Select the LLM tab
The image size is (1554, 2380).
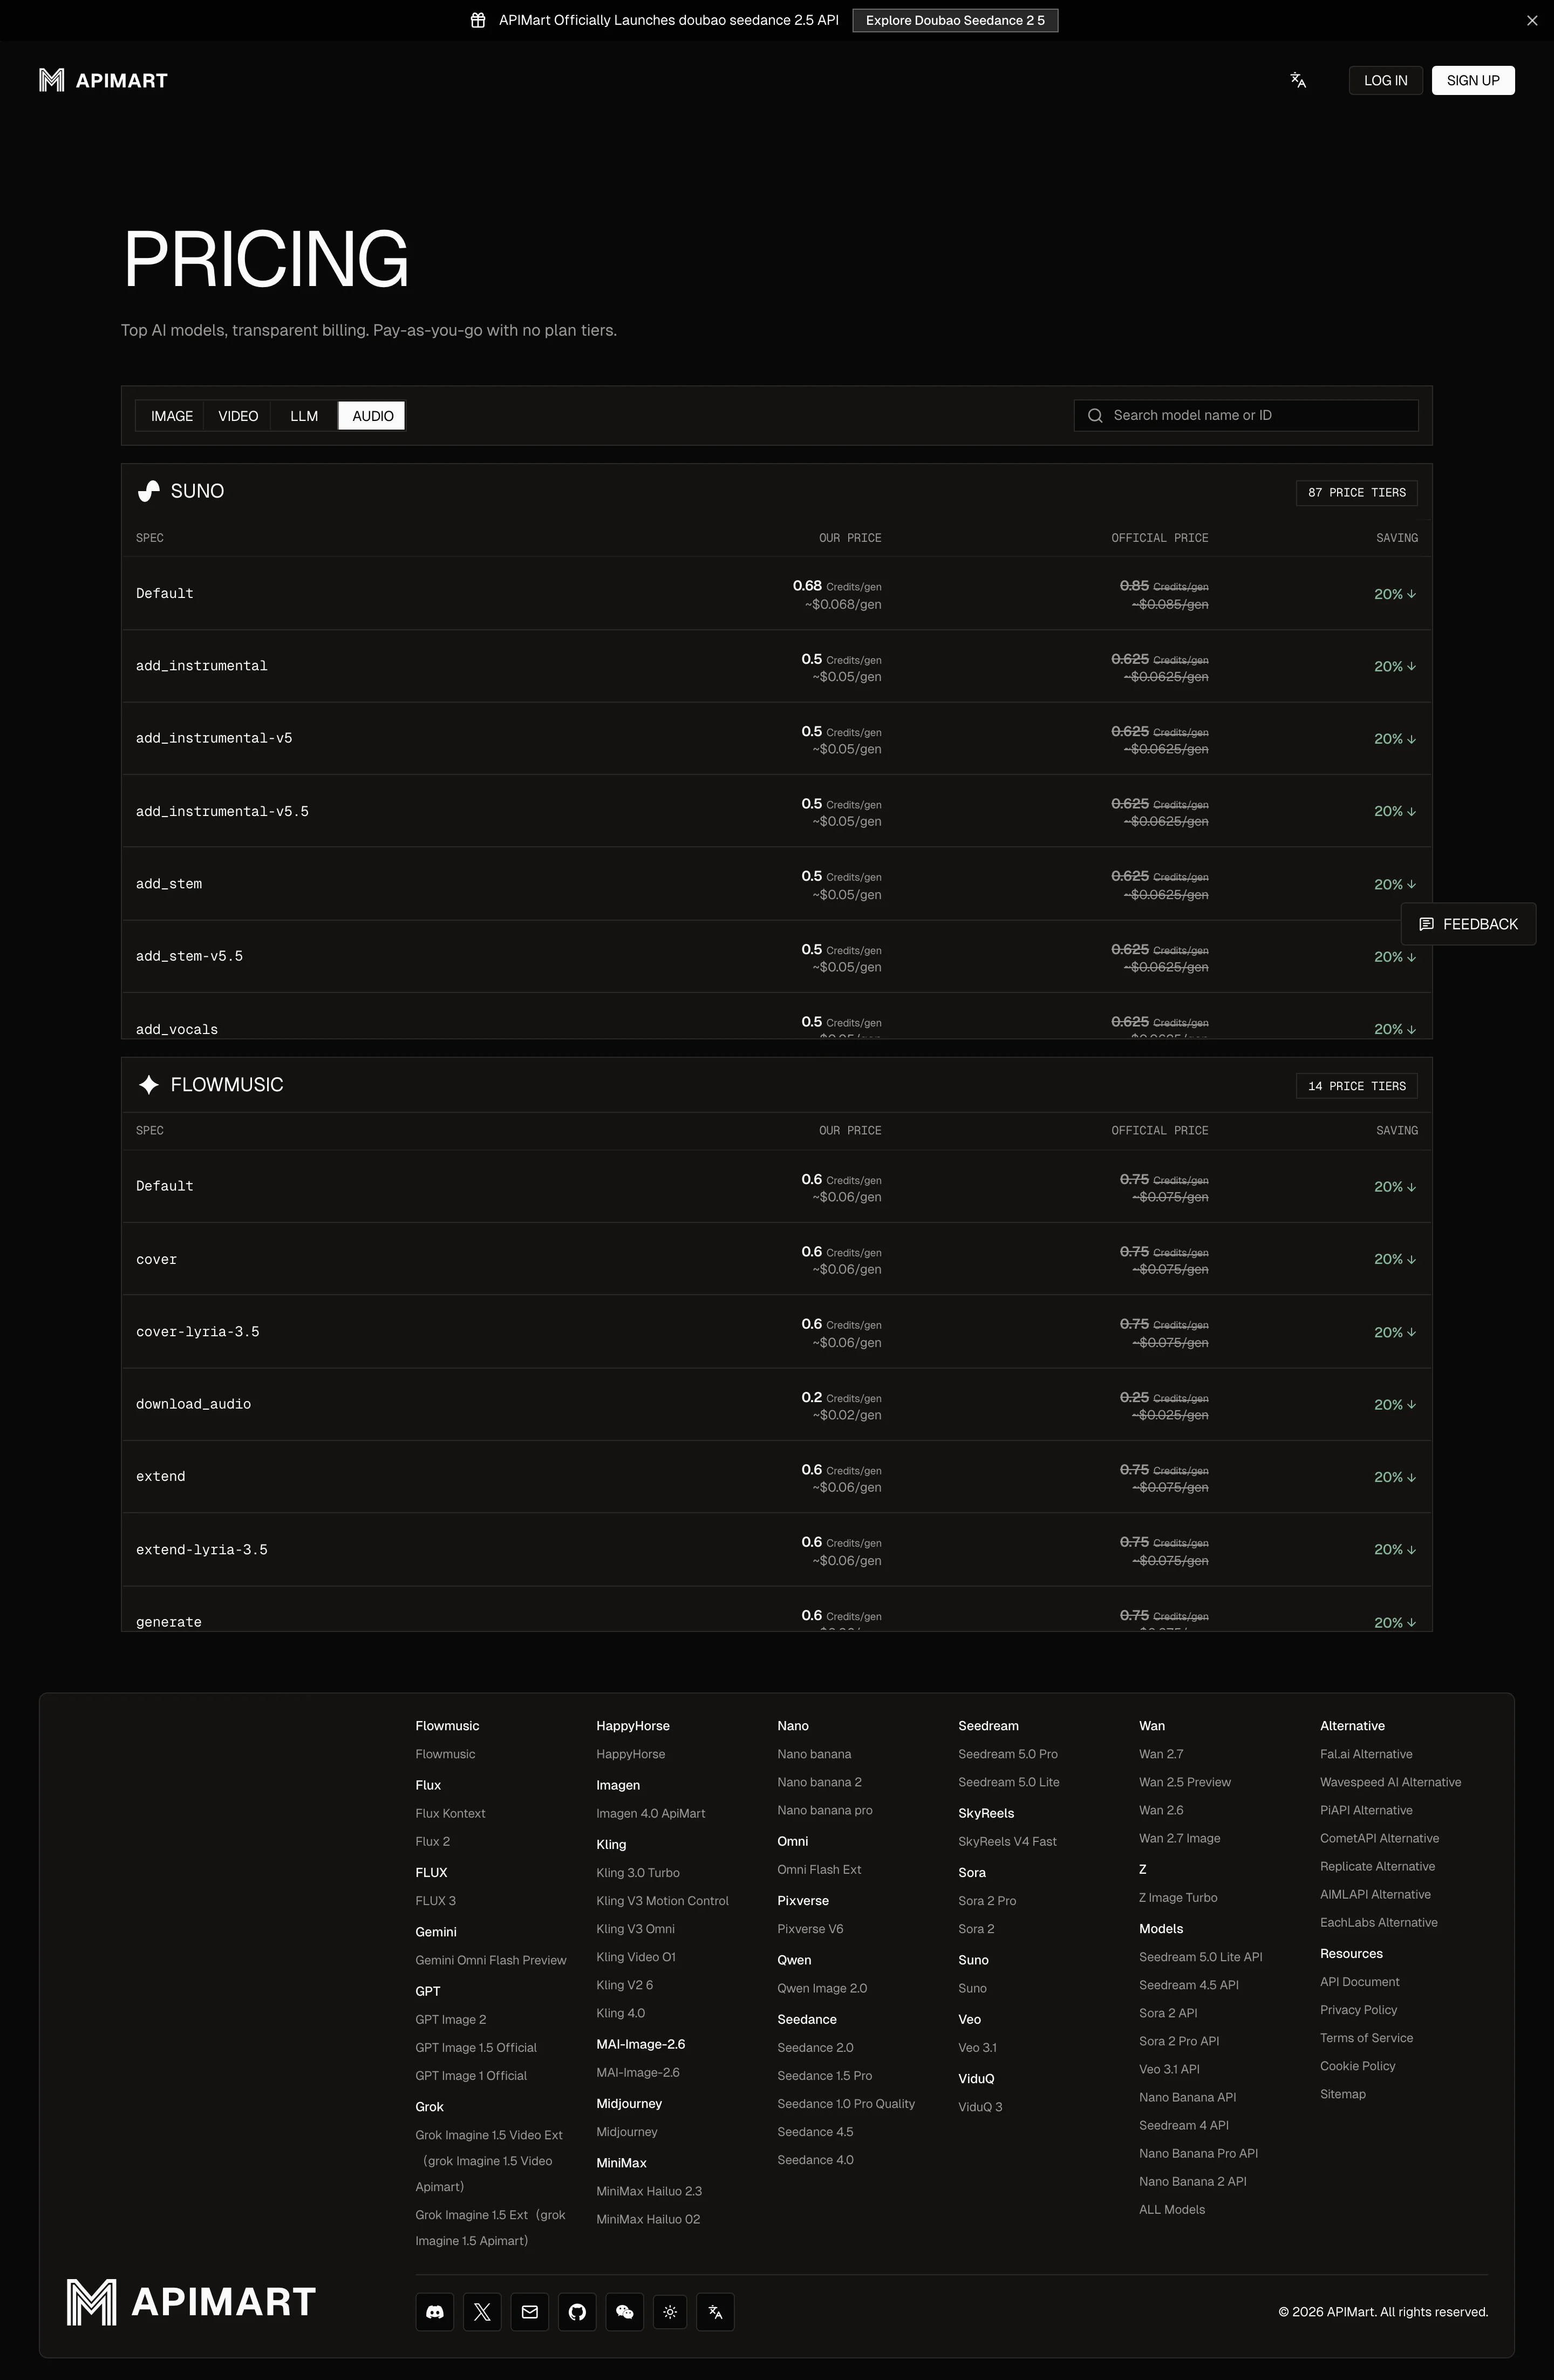click(x=304, y=416)
